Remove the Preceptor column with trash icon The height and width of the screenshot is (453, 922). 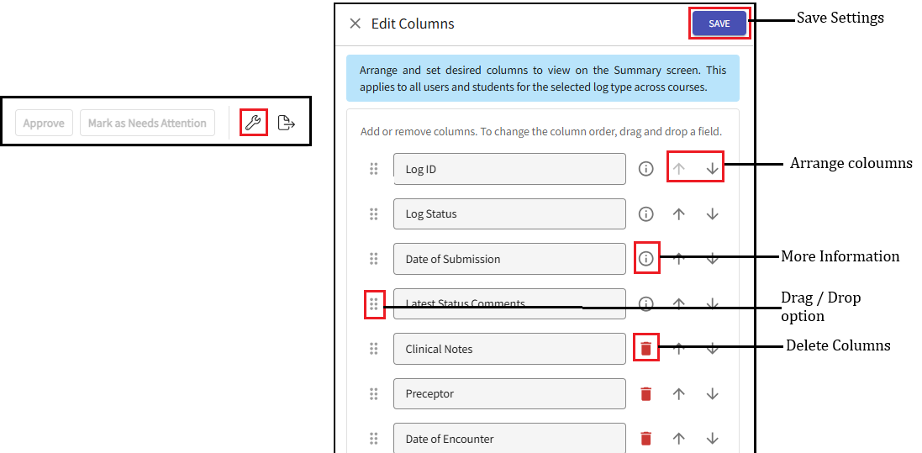pyautogui.click(x=645, y=393)
